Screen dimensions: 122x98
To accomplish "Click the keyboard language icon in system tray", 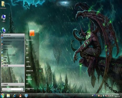I will 93,96.
